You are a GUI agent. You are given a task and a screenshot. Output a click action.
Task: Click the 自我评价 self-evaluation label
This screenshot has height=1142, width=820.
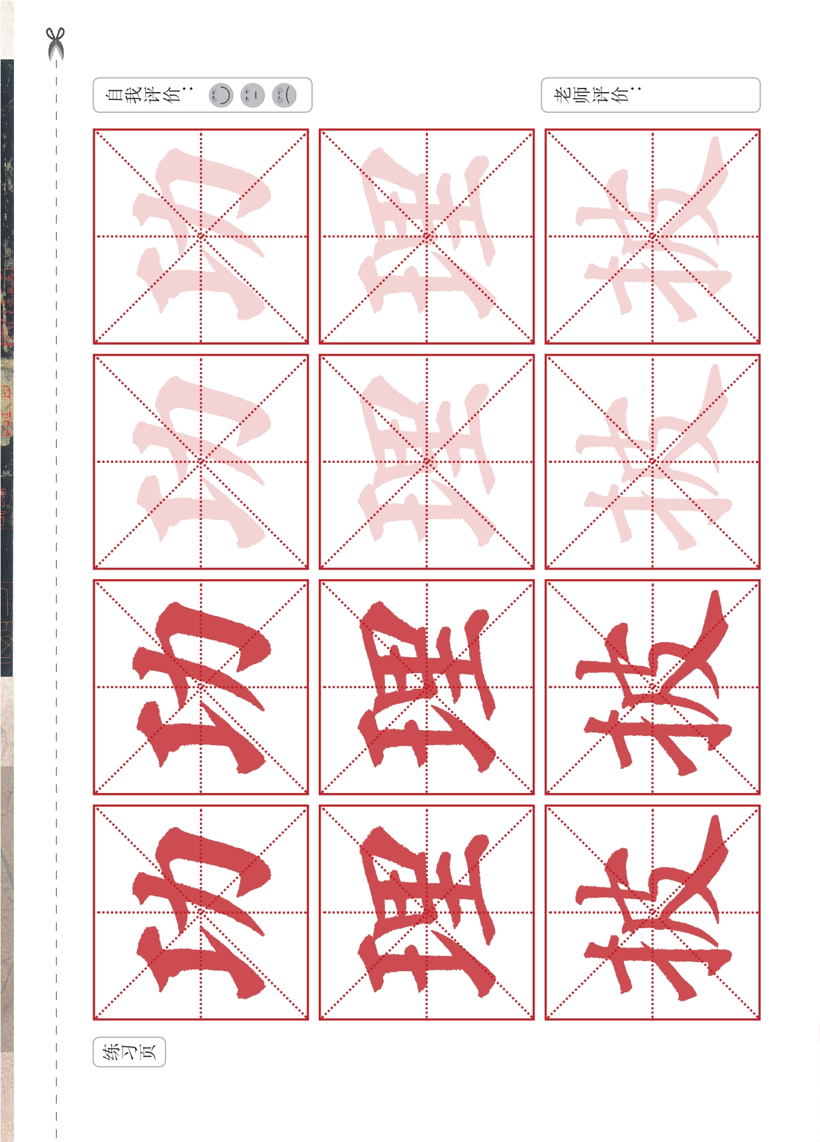(148, 95)
